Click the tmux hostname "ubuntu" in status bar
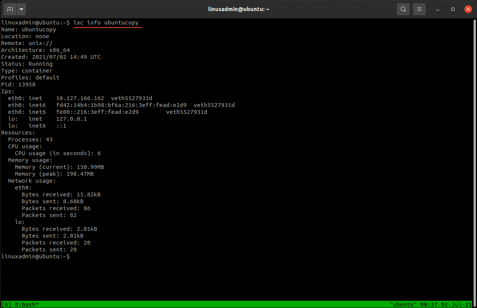477x308 pixels. [x=404, y=305]
